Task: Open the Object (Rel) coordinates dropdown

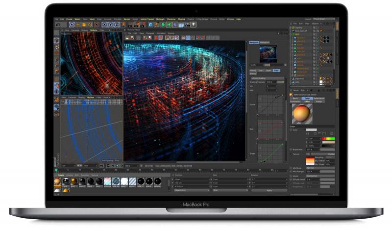Action: tap(192, 190)
